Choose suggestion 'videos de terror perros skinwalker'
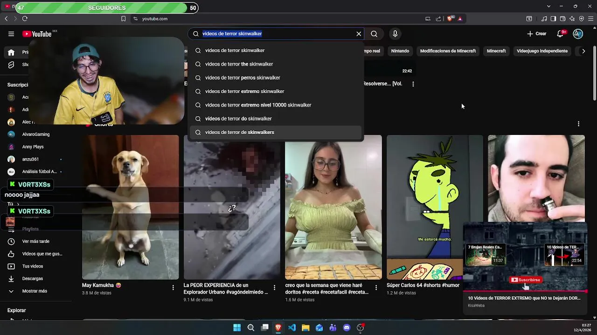This screenshot has width=597, height=335. pos(275,78)
